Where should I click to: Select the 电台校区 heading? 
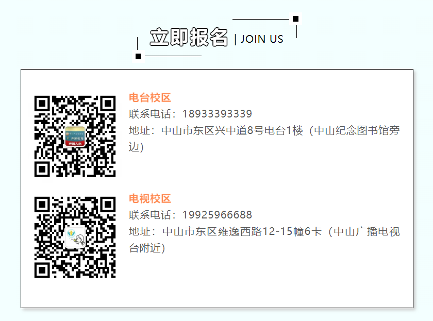(x=150, y=98)
